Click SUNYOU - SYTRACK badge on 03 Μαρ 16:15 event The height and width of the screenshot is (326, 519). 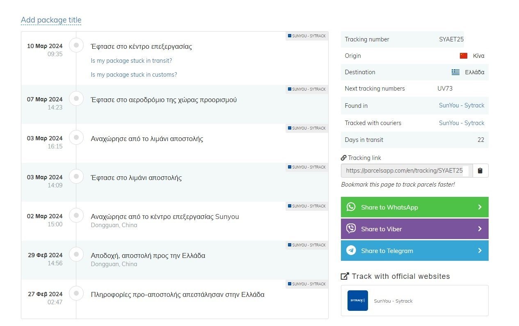pyautogui.click(x=306, y=128)
